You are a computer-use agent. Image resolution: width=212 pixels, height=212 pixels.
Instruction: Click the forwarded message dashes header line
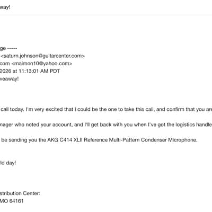click(8, 48)
